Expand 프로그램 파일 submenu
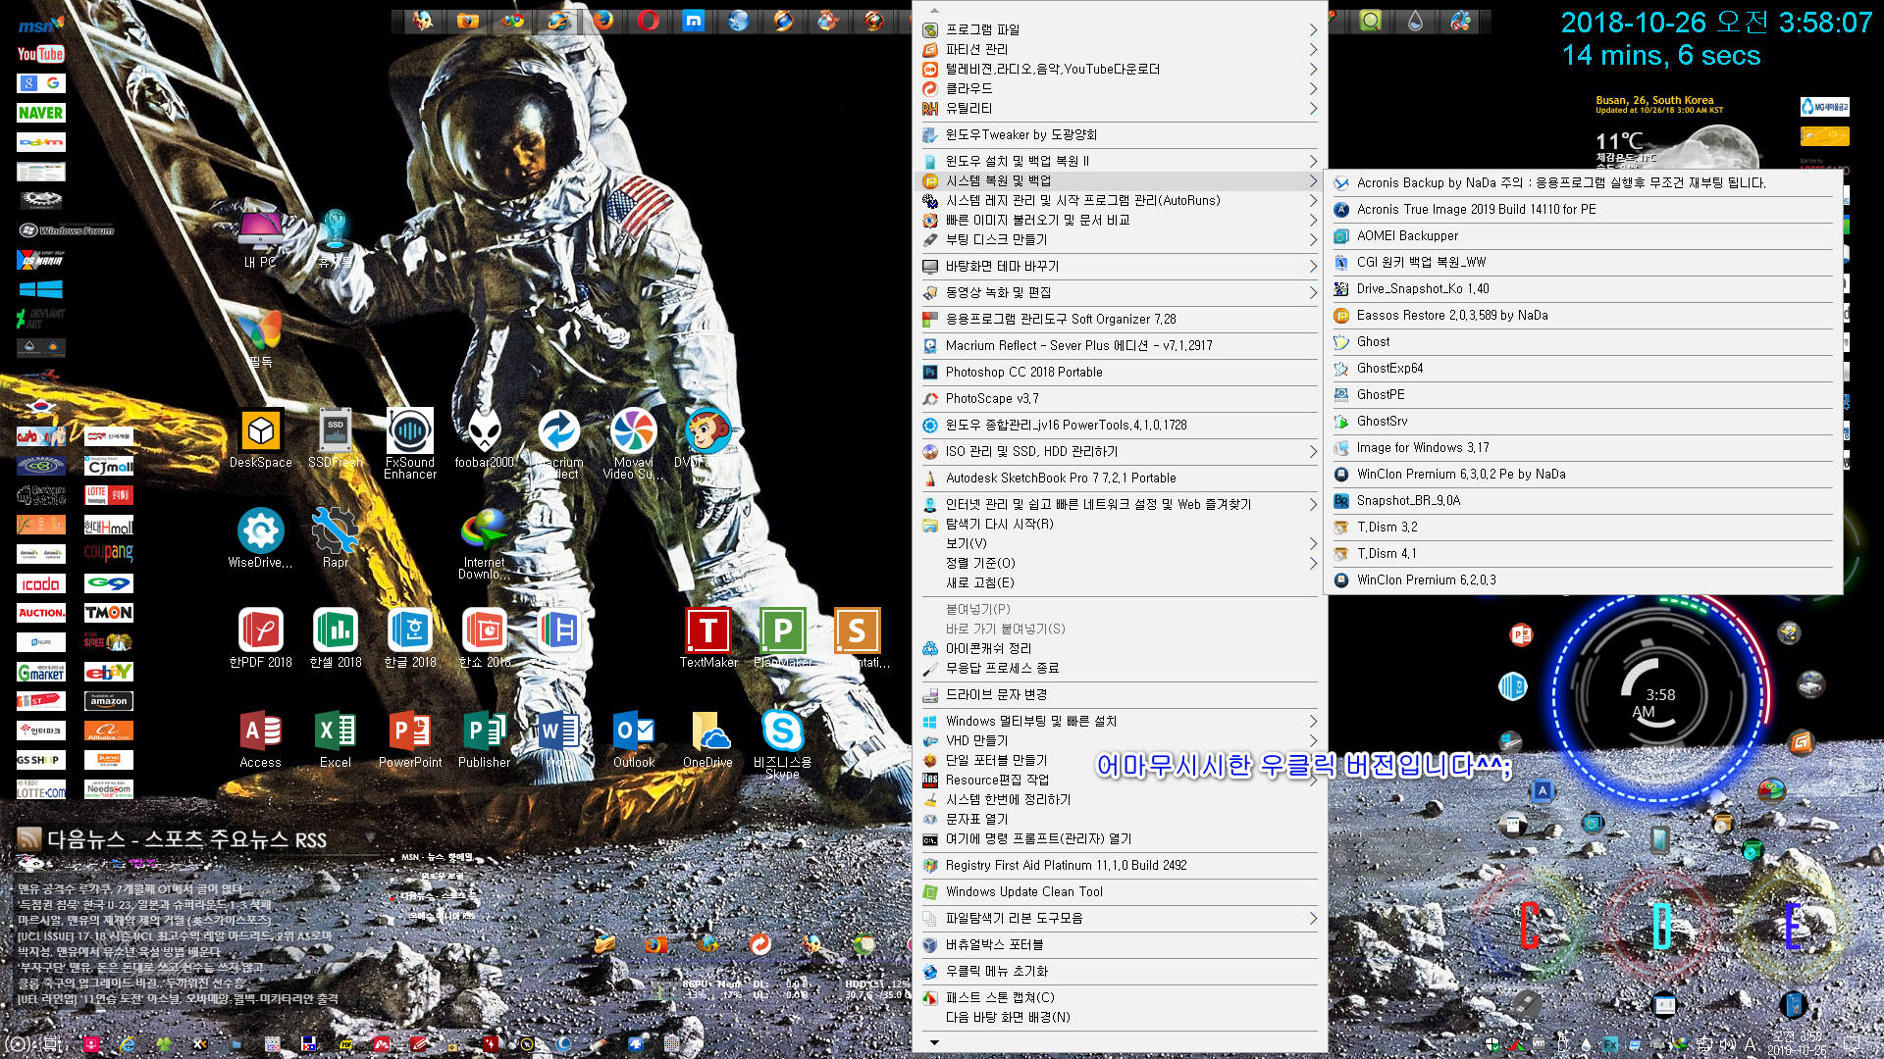This screenshot has height=1059, width=1884. coord(1120,29)
